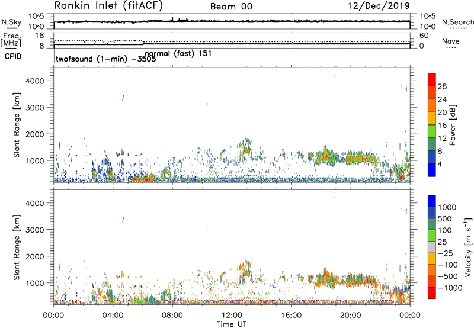Click the "12:00" time tick label
Image resolution: width=474 pixels, height=328 pixels.
click(x=232, y=316)
